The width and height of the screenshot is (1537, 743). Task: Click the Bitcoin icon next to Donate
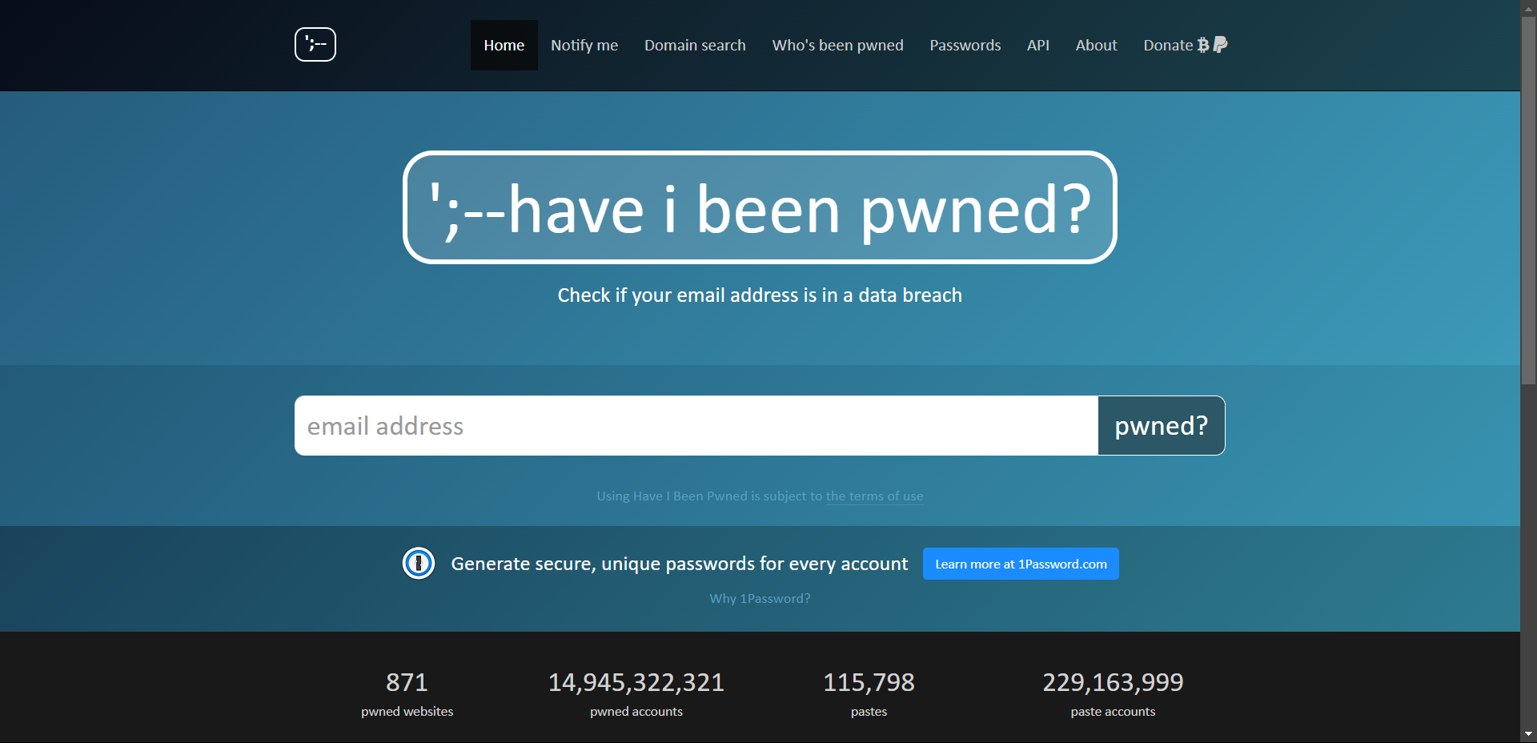1203,45
